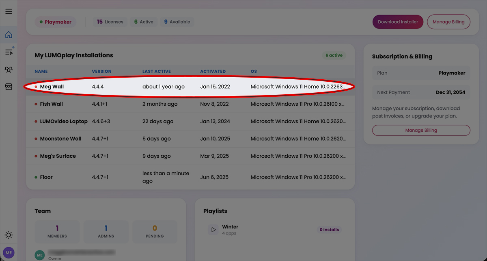Open the Team section via the people icon

click(x=9, y=69)
